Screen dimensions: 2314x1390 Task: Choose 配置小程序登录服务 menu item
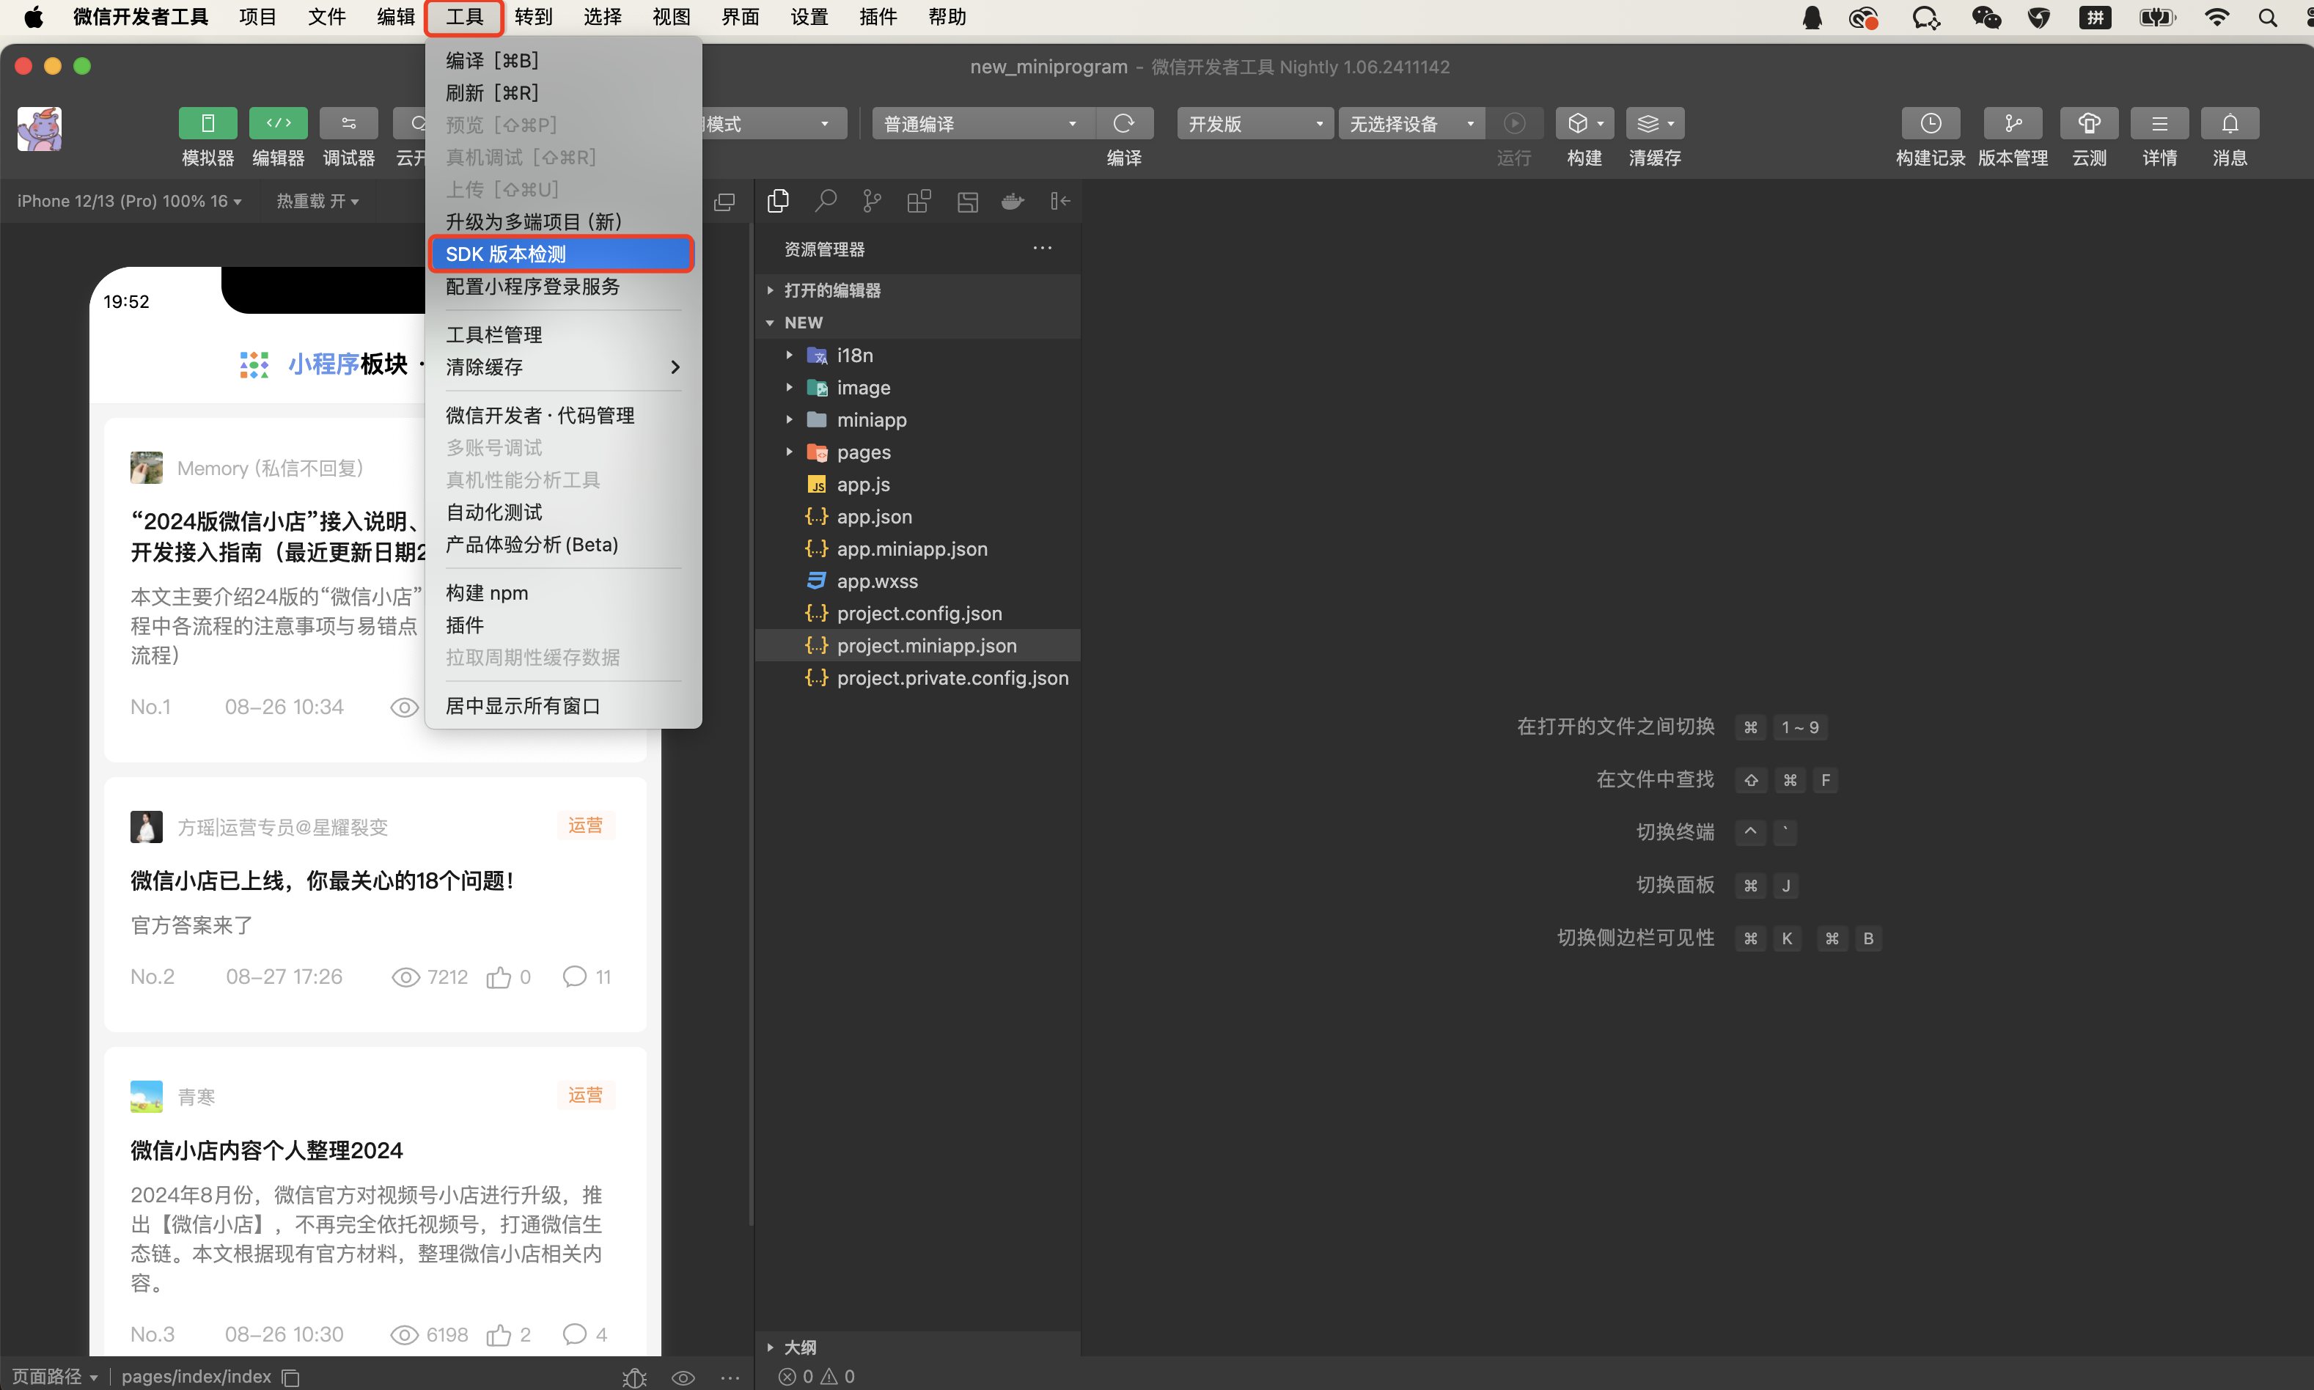pos(563,287)
